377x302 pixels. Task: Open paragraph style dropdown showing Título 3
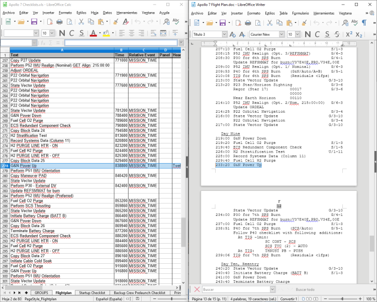(224, 34)
